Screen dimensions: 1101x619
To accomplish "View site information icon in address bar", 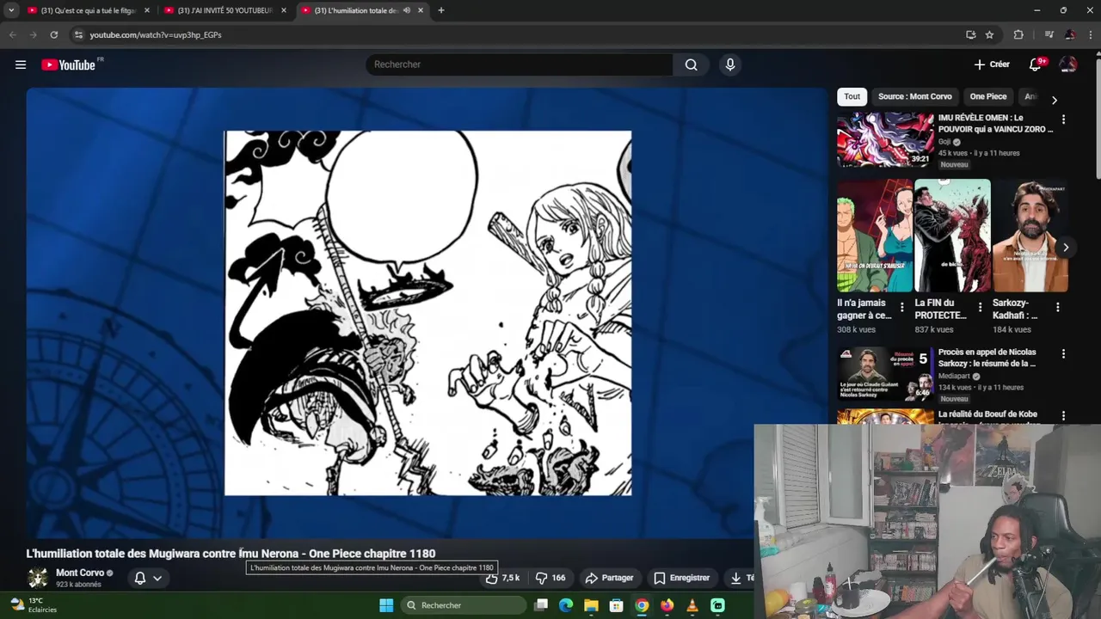I will (77, 34).
